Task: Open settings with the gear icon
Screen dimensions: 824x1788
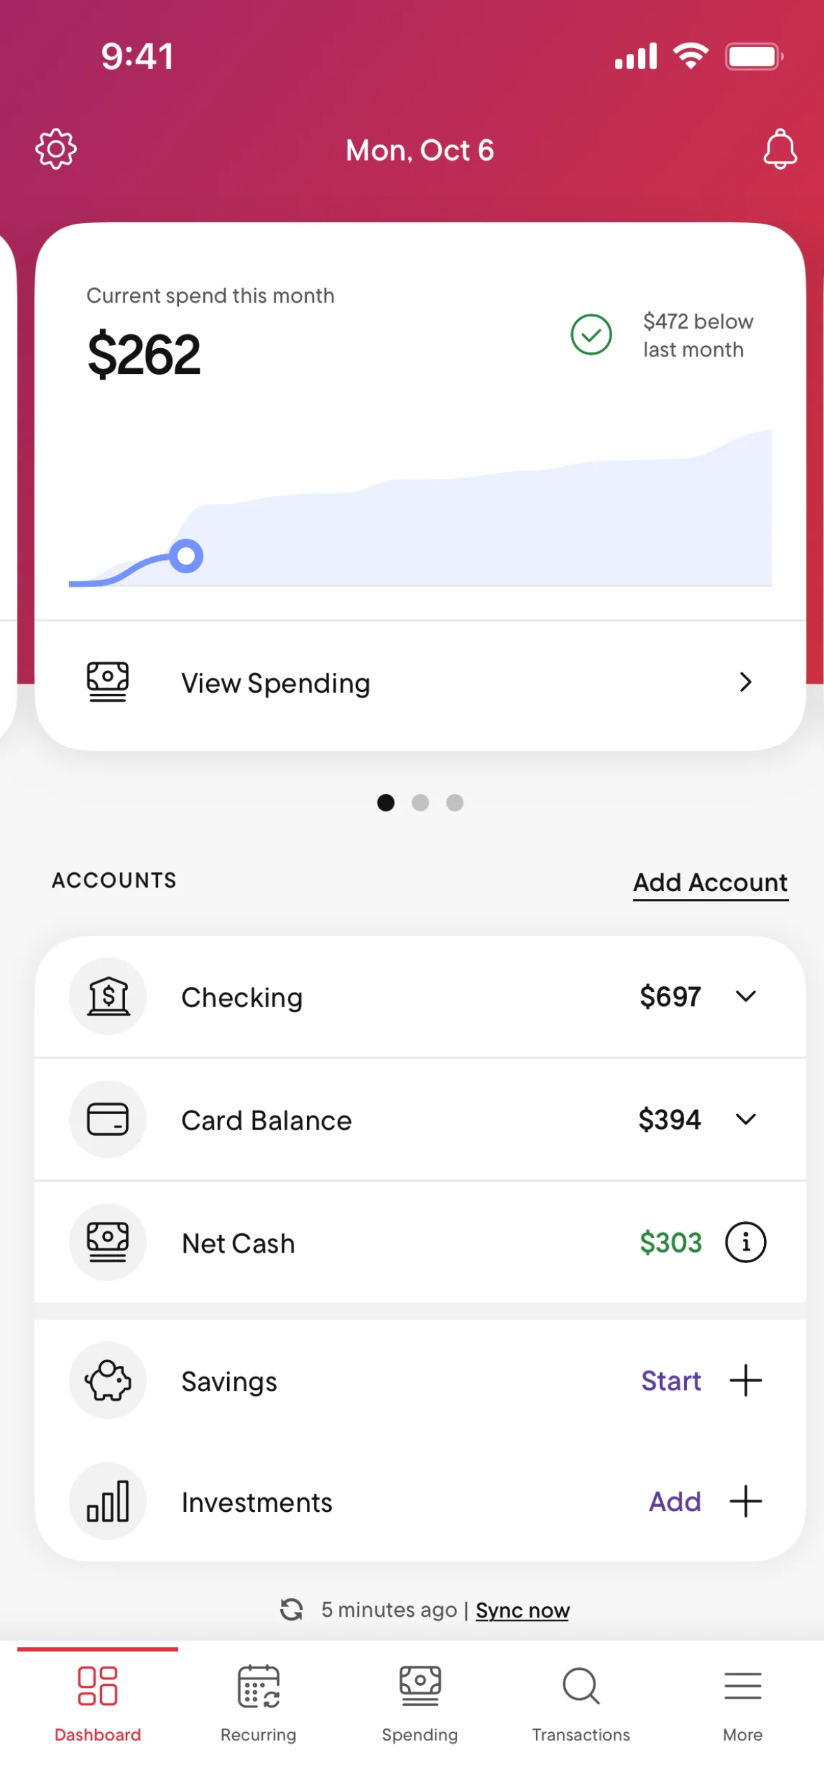Action: click(x=56, y=149)
